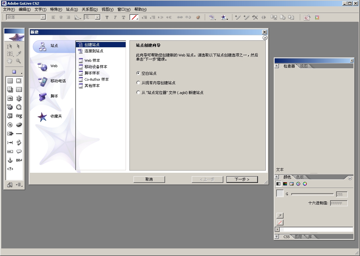Image resolution: width=360 pixels, height=256 pixels.
Task: Click the line break BR icon
Action: [19, 160]
